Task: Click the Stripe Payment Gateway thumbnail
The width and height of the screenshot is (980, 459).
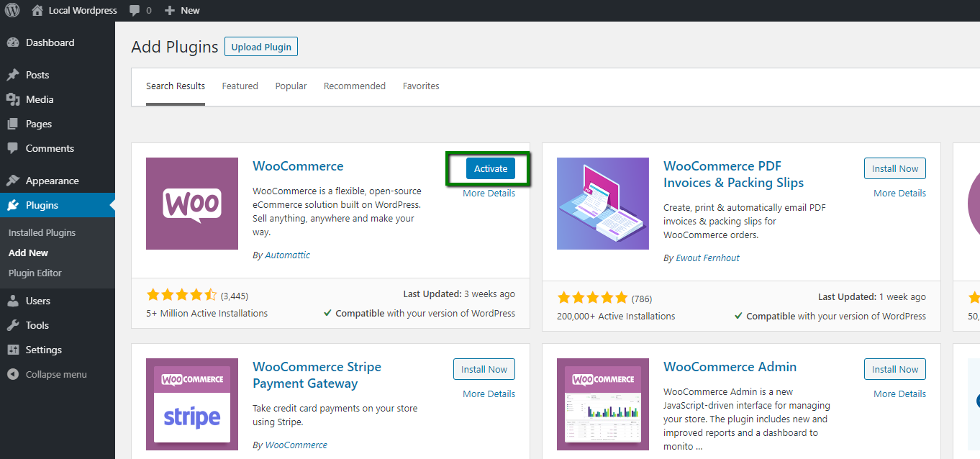Action: [x=192, y=404]
